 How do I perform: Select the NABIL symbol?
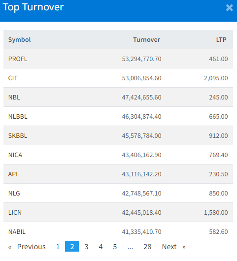point(17,232)
